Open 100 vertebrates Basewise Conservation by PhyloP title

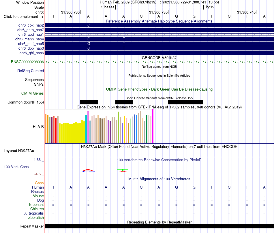pyautogui.click(x=159, y=160)
